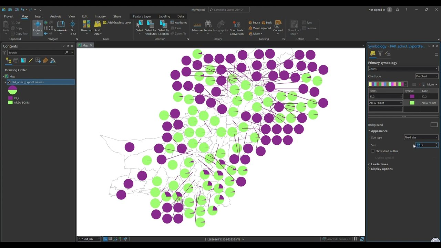Toggle PAK_adm3_ExportFeatures layer visibility checkbox
Image resolution: width=441 pixels, height=248 pixels.
tap(9, 82)
